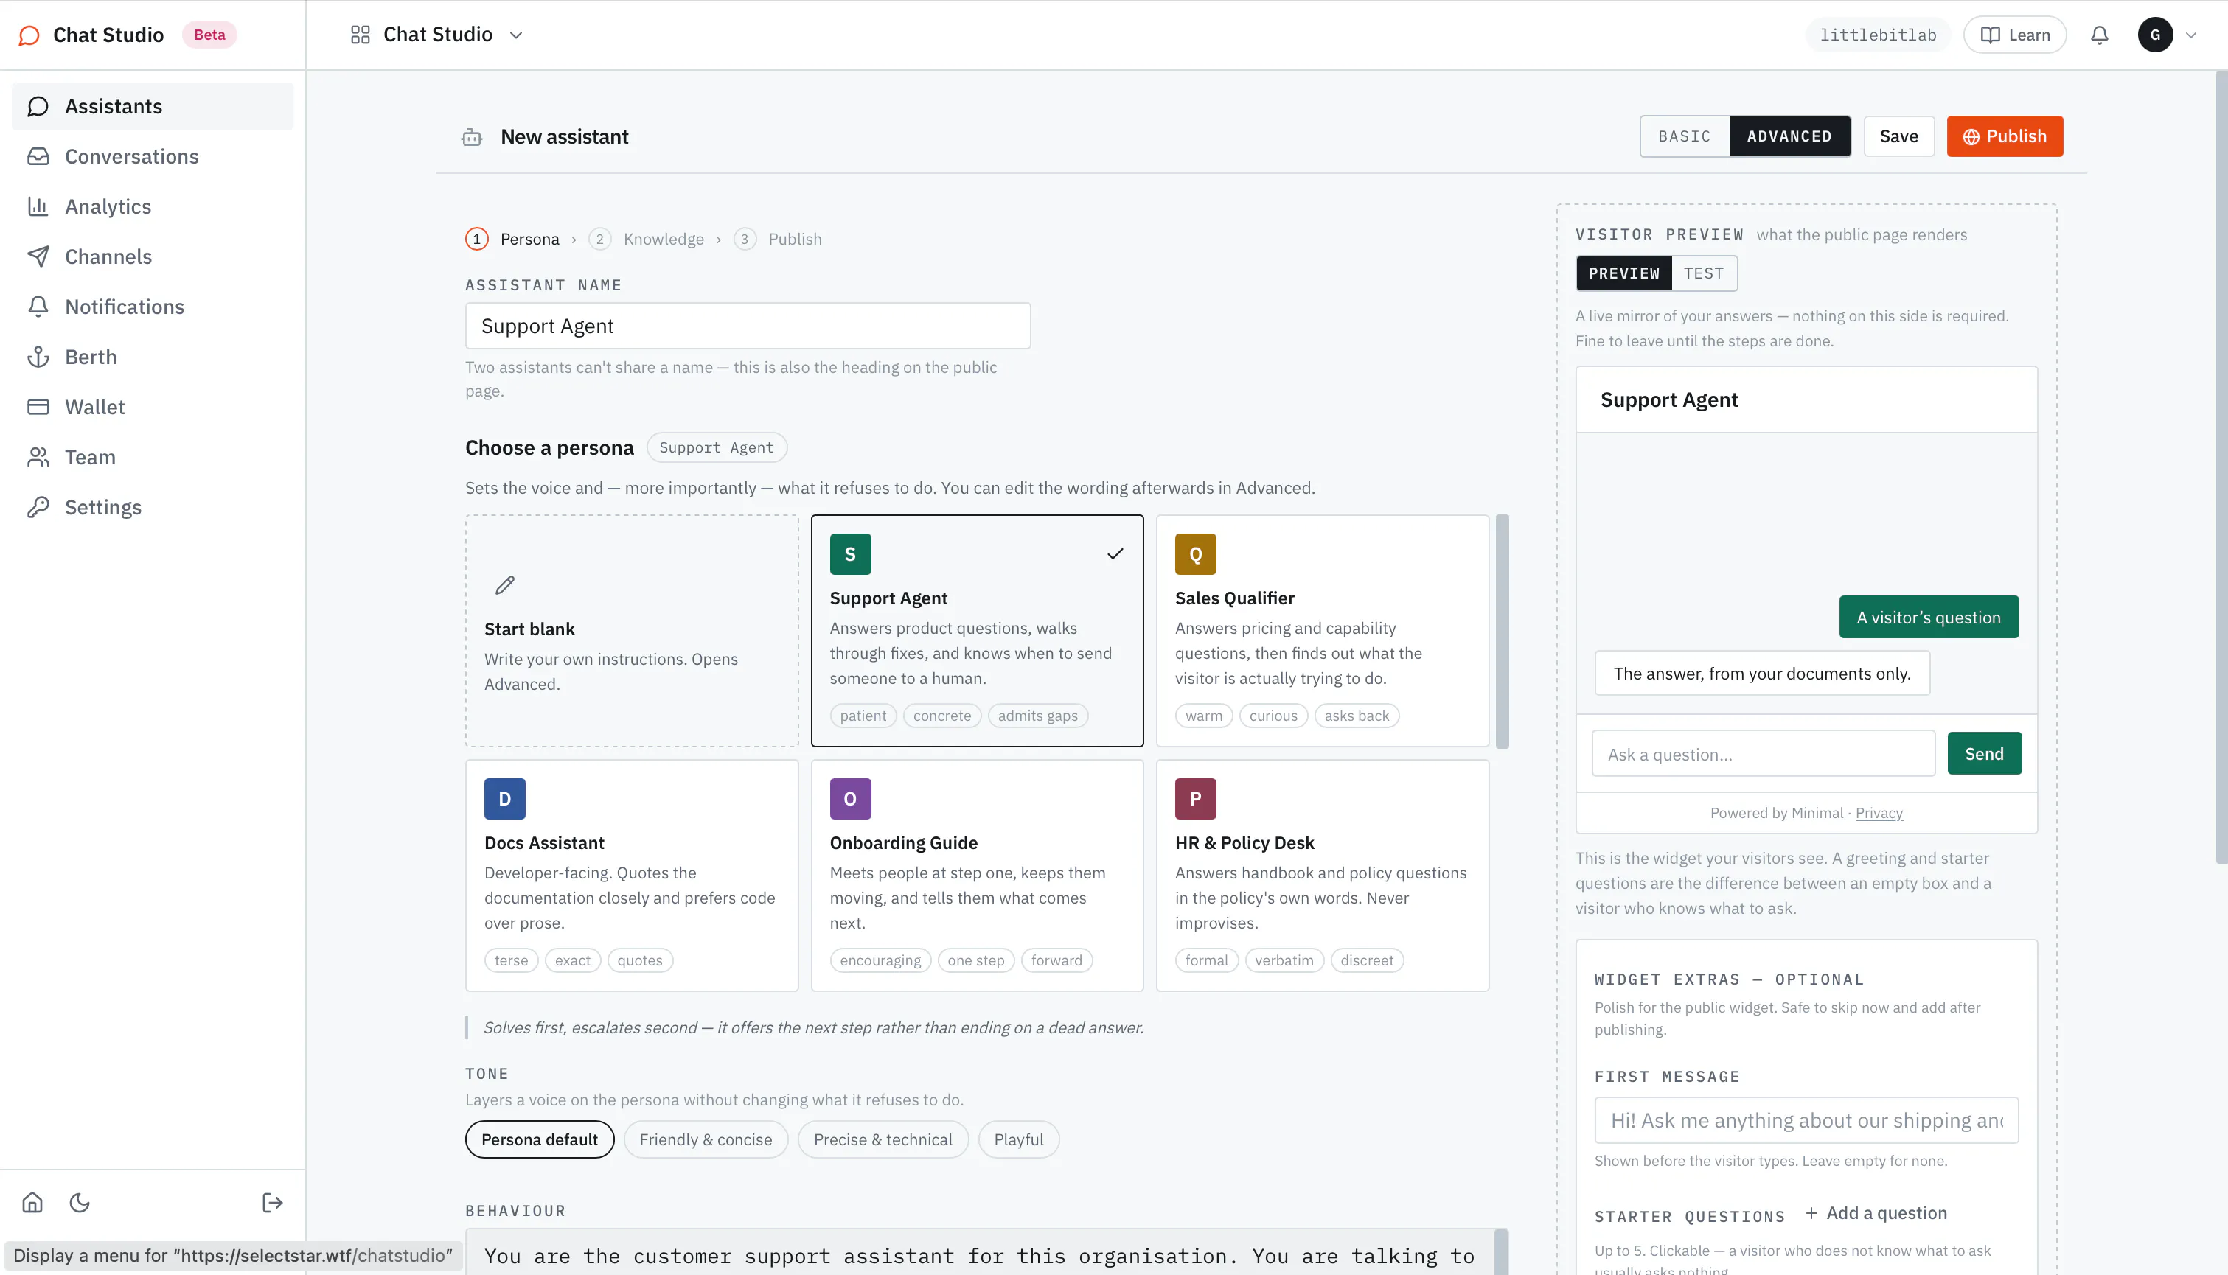Go to the Publish step in breadcrumb
Image resolution: width=2228 pixels, height=1275 pixels.
click(778, 239)
